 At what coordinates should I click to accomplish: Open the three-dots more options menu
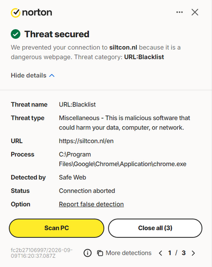(179, 12)
